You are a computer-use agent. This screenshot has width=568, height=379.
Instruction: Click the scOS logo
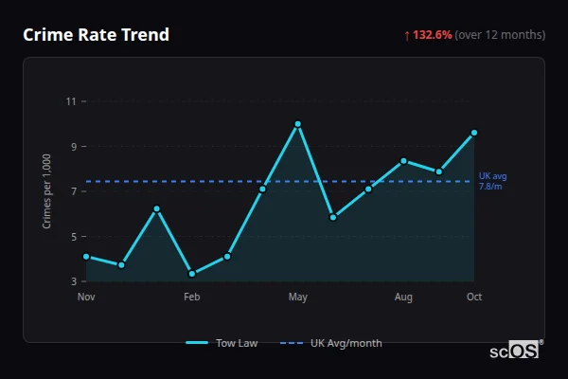516,350
